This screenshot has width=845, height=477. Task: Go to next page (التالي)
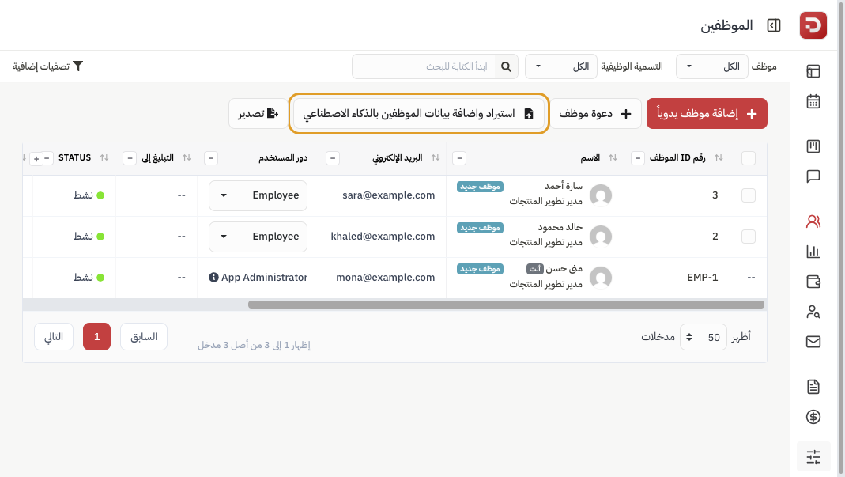(53, 337)
